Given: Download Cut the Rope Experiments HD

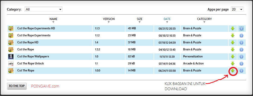Looking at the screenshot, I should click(233, 29).
